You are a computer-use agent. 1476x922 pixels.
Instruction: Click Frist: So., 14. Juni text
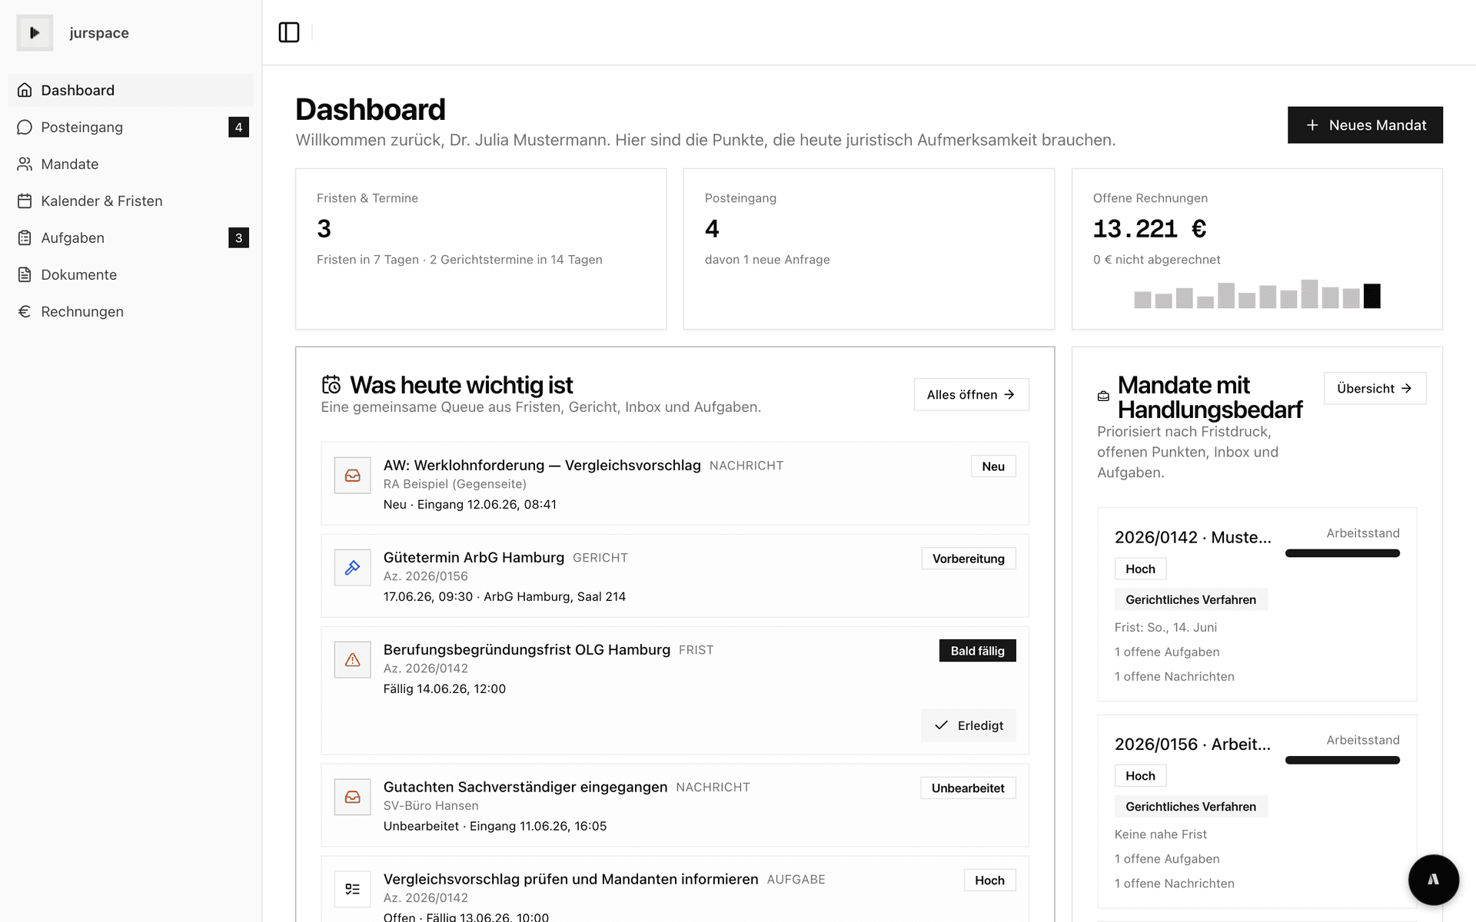1165,627
